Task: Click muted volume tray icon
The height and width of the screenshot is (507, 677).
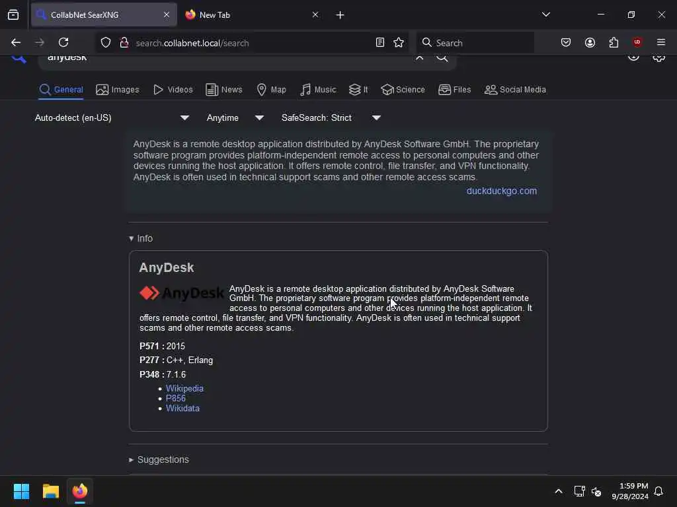Action: pos(596,491)
